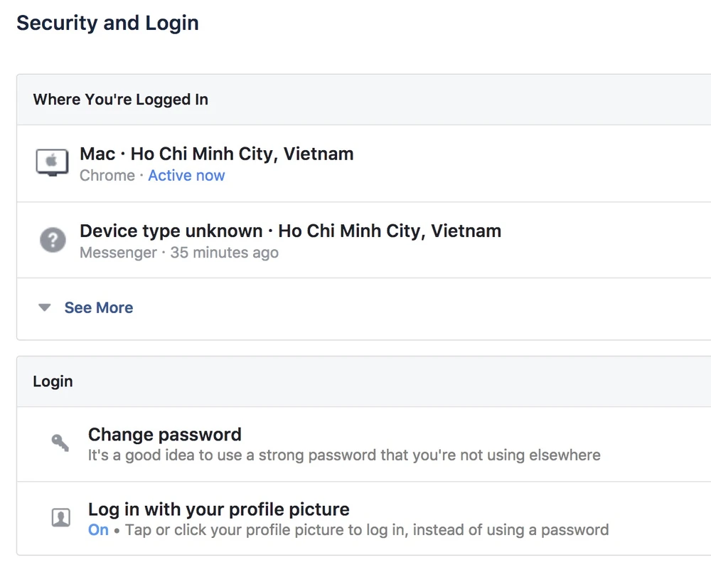The image size is (711, 565).
Task: Click the Tap or click profile picture description
Action: click(x=367, y=530)
